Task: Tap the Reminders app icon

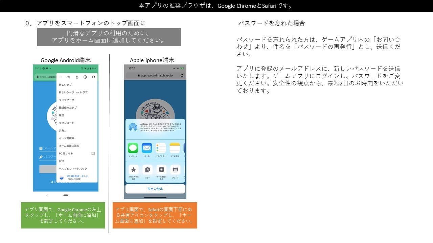Action: (x=161, y=148)
